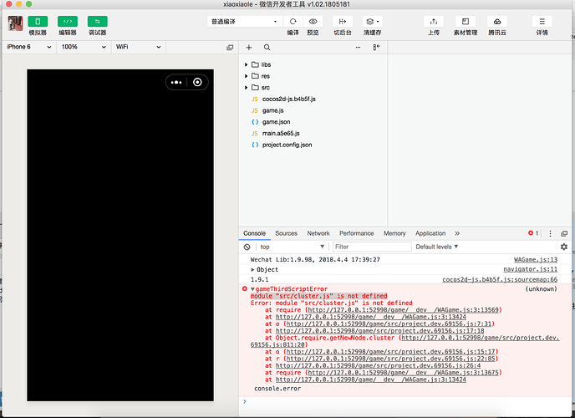575x418 pixels.
Task: Expand the Object log entry
Action: (x=252, y=269)
